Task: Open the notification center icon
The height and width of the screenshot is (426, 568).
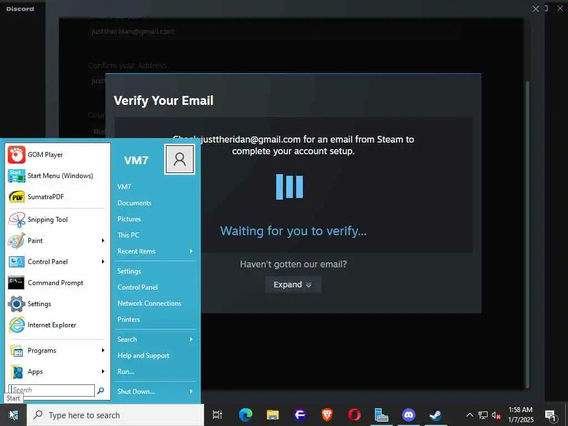Action: (550, 415)
